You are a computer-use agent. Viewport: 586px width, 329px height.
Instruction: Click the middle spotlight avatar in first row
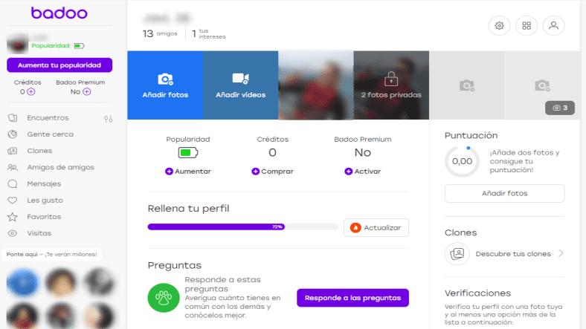pos(60,282)
